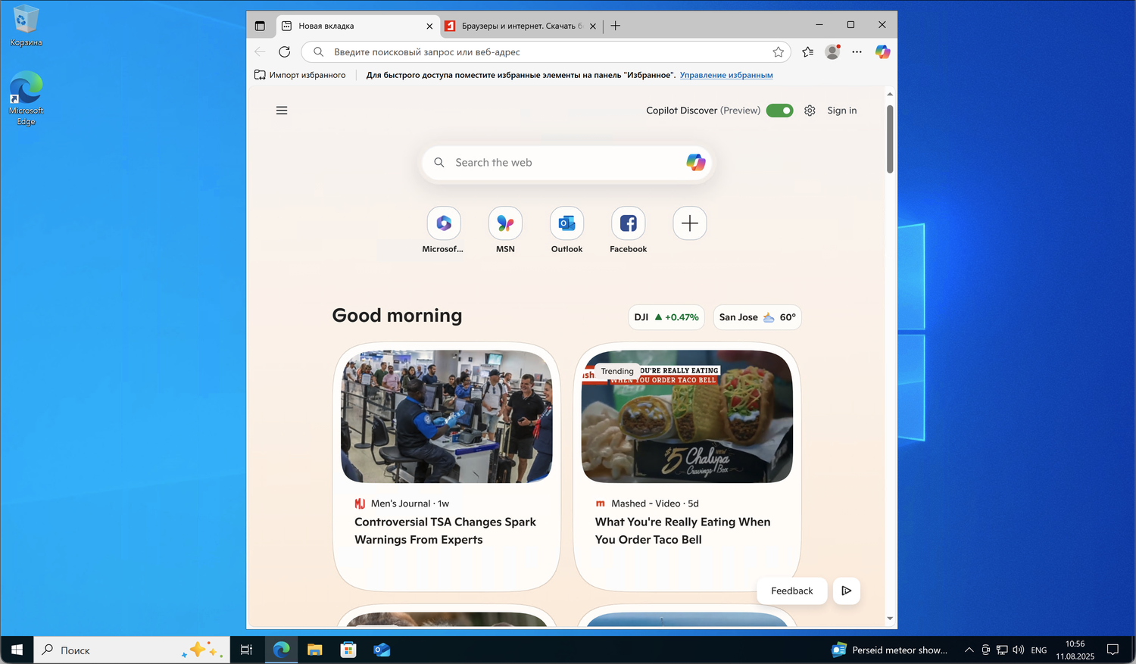Screen dimensions: 1136x664
Task: Open the tab actions menu icon
Action: coord(260,26)
